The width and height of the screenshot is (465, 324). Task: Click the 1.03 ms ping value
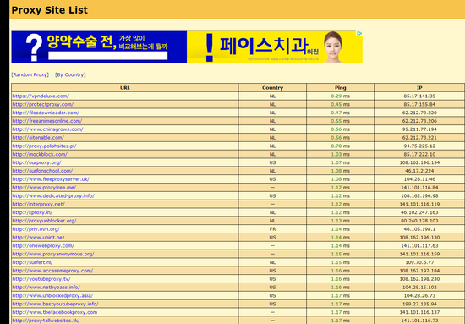click(340, 154)
